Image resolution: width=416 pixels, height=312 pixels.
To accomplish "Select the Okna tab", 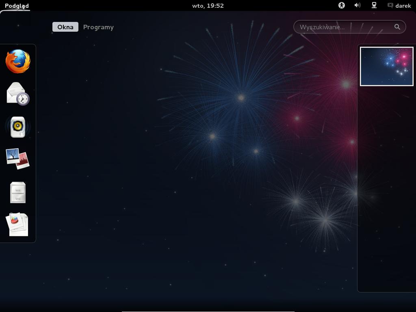I will [x=65, y=27].
